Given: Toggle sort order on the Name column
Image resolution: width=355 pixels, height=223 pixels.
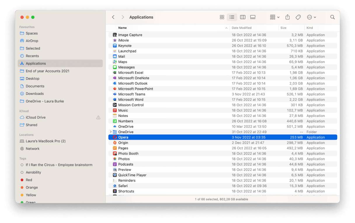Looking at the screenshot, I should (123, 28).
